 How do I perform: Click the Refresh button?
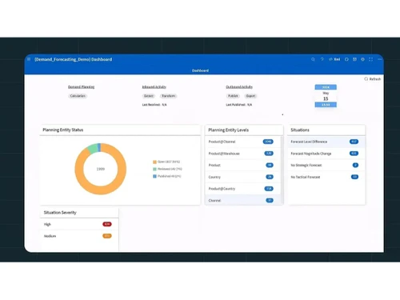tap(373, 79)
